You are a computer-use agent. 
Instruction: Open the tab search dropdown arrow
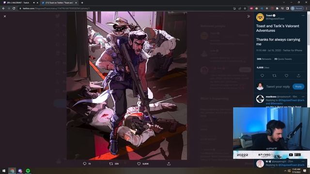coord(284,2)
